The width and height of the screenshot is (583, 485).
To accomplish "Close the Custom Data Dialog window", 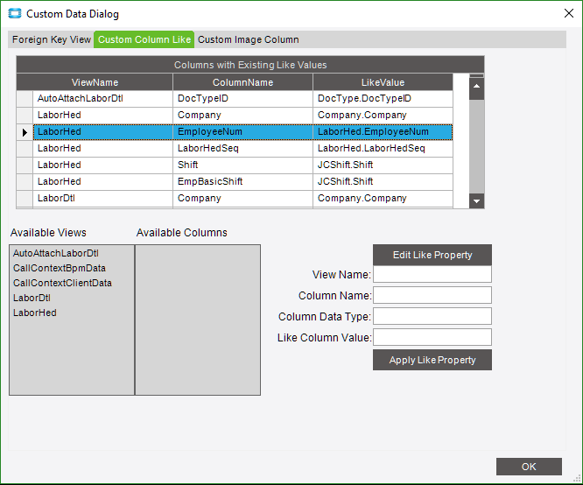I will click(568, 13).
